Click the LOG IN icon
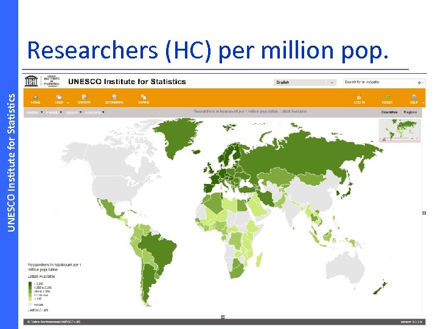 pos(360,97)
